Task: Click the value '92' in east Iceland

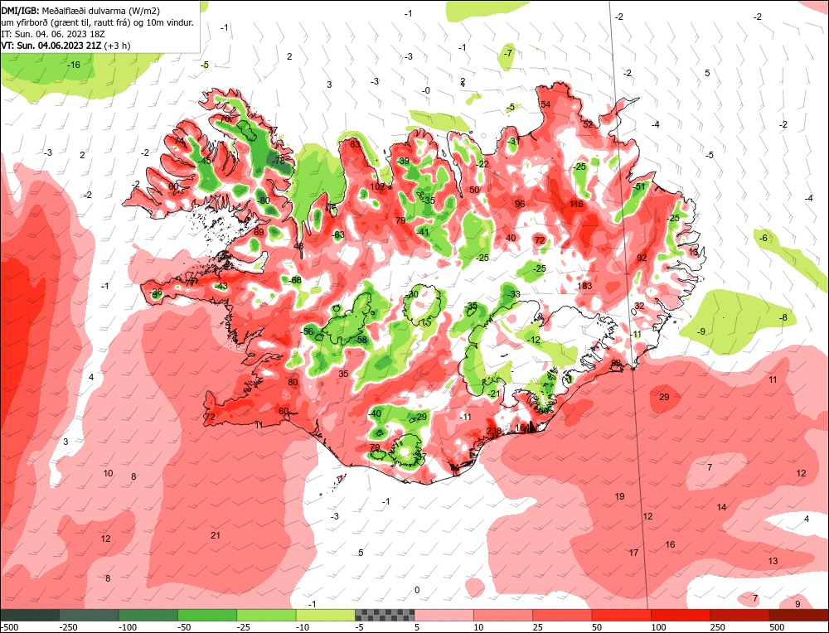Action: tap(642, 258)
